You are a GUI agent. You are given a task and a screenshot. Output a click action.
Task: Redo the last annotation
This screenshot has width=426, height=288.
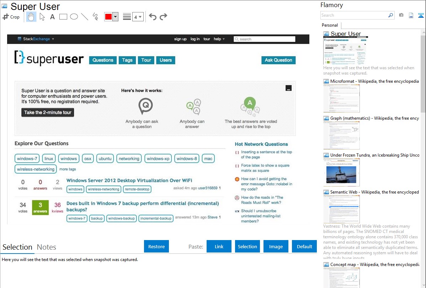[163, 17]
